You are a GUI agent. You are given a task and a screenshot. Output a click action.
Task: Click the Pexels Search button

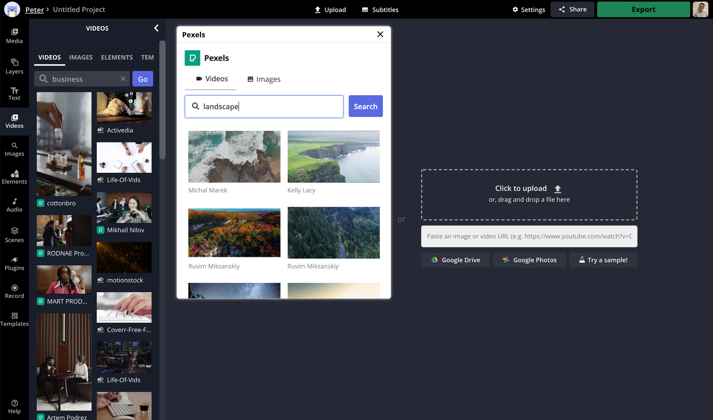tap(365, 106)
